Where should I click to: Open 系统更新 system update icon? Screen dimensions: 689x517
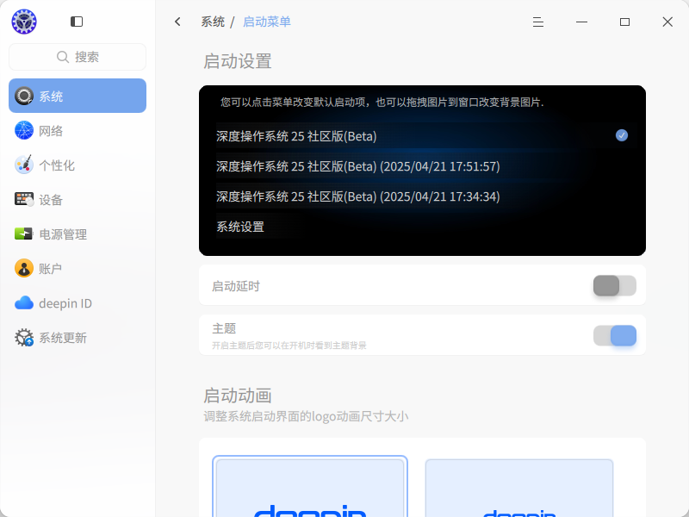[x=24, y=337]
